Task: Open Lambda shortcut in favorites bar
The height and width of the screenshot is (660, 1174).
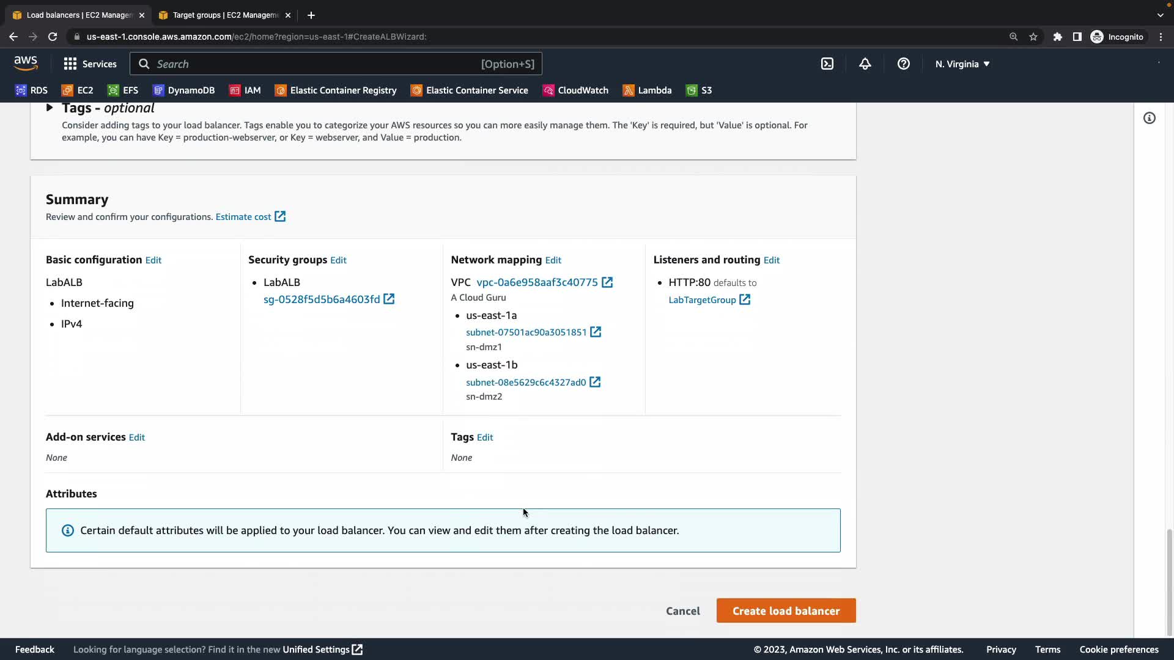Action: (x=647, y=90)
